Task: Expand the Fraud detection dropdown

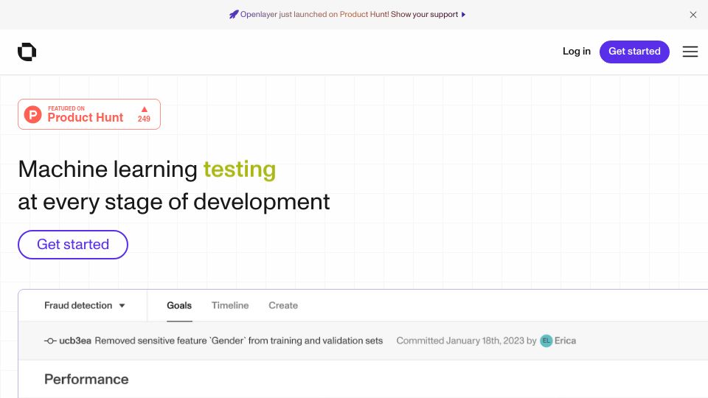Action: pyautogui.click(x=84, y=305)
